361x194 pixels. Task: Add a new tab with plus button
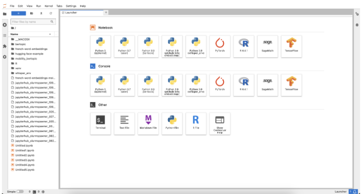pos(106,13)
